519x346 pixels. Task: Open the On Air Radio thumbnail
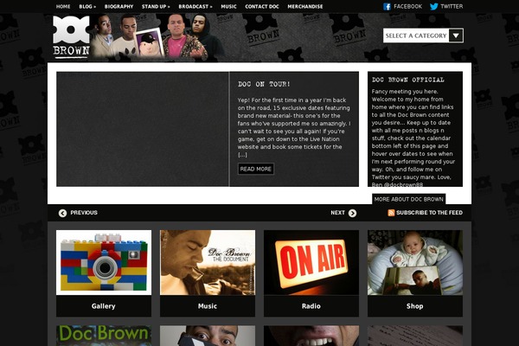click(311, 262)
